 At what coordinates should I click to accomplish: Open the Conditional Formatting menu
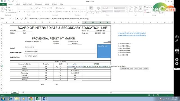[x=91, y=10]
